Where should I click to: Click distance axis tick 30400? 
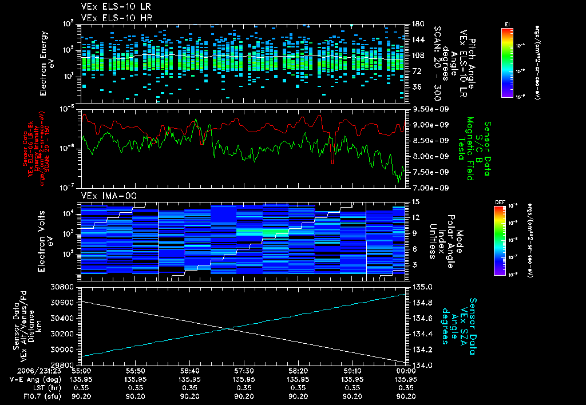(x=62, y=319)
